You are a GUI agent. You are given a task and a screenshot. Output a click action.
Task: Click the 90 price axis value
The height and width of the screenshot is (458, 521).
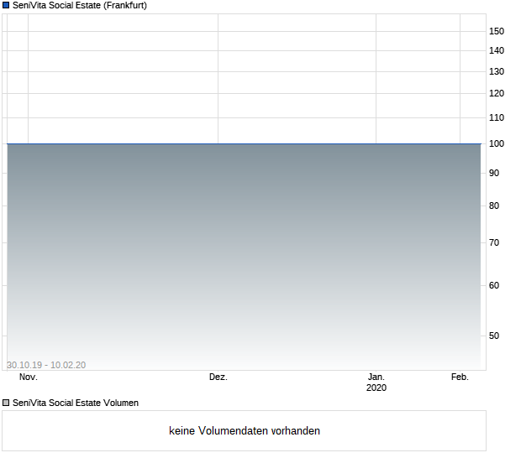(x=494, y=173)
